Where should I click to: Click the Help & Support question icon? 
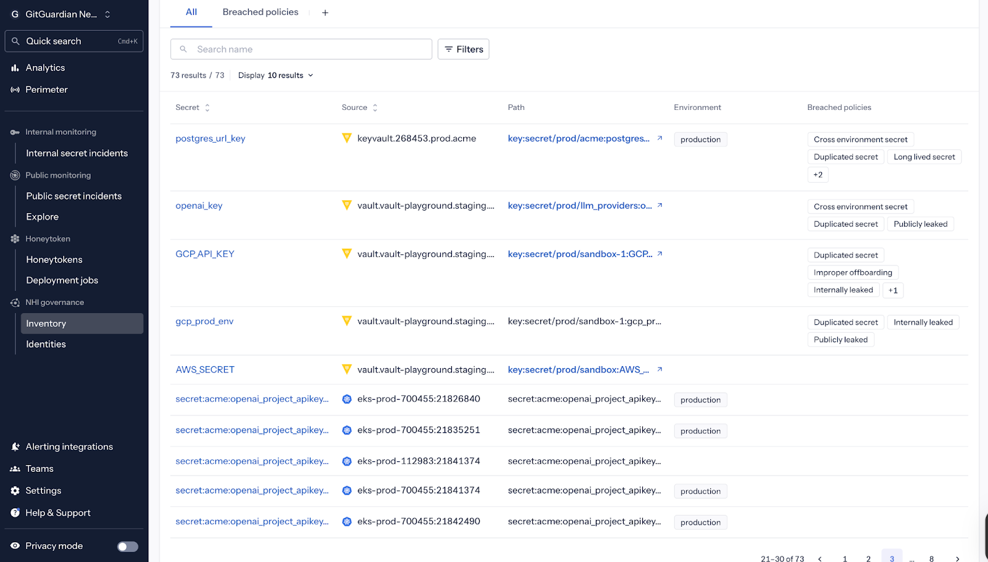[x=15, y=513]
